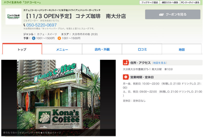Click the red clock business hours icon
Image resolution: width=205 pixels, height=137 pixels.
tap(126, 77)
